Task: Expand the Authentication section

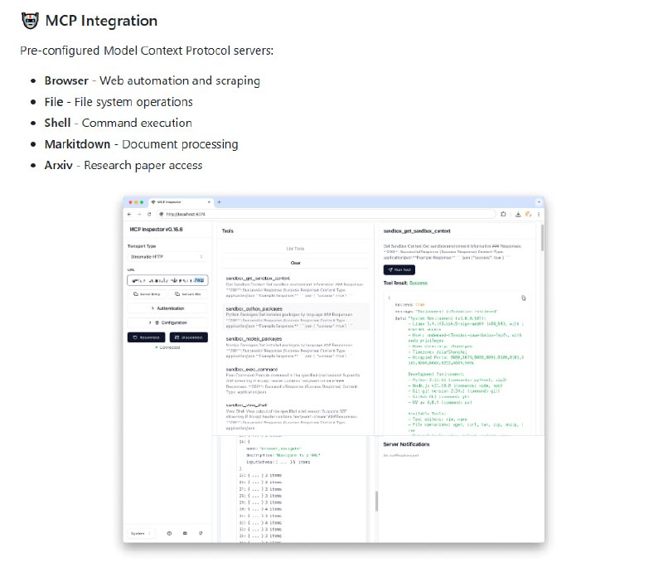Action: point(169,308)
